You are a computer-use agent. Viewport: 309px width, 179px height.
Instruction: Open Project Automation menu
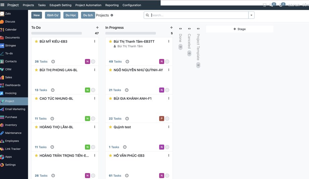coord(88,5)
